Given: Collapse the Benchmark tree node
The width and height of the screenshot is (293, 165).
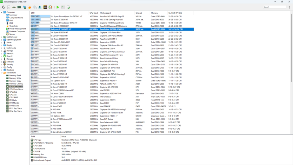Looking at the screenshot, I should [x=2, y=73].
